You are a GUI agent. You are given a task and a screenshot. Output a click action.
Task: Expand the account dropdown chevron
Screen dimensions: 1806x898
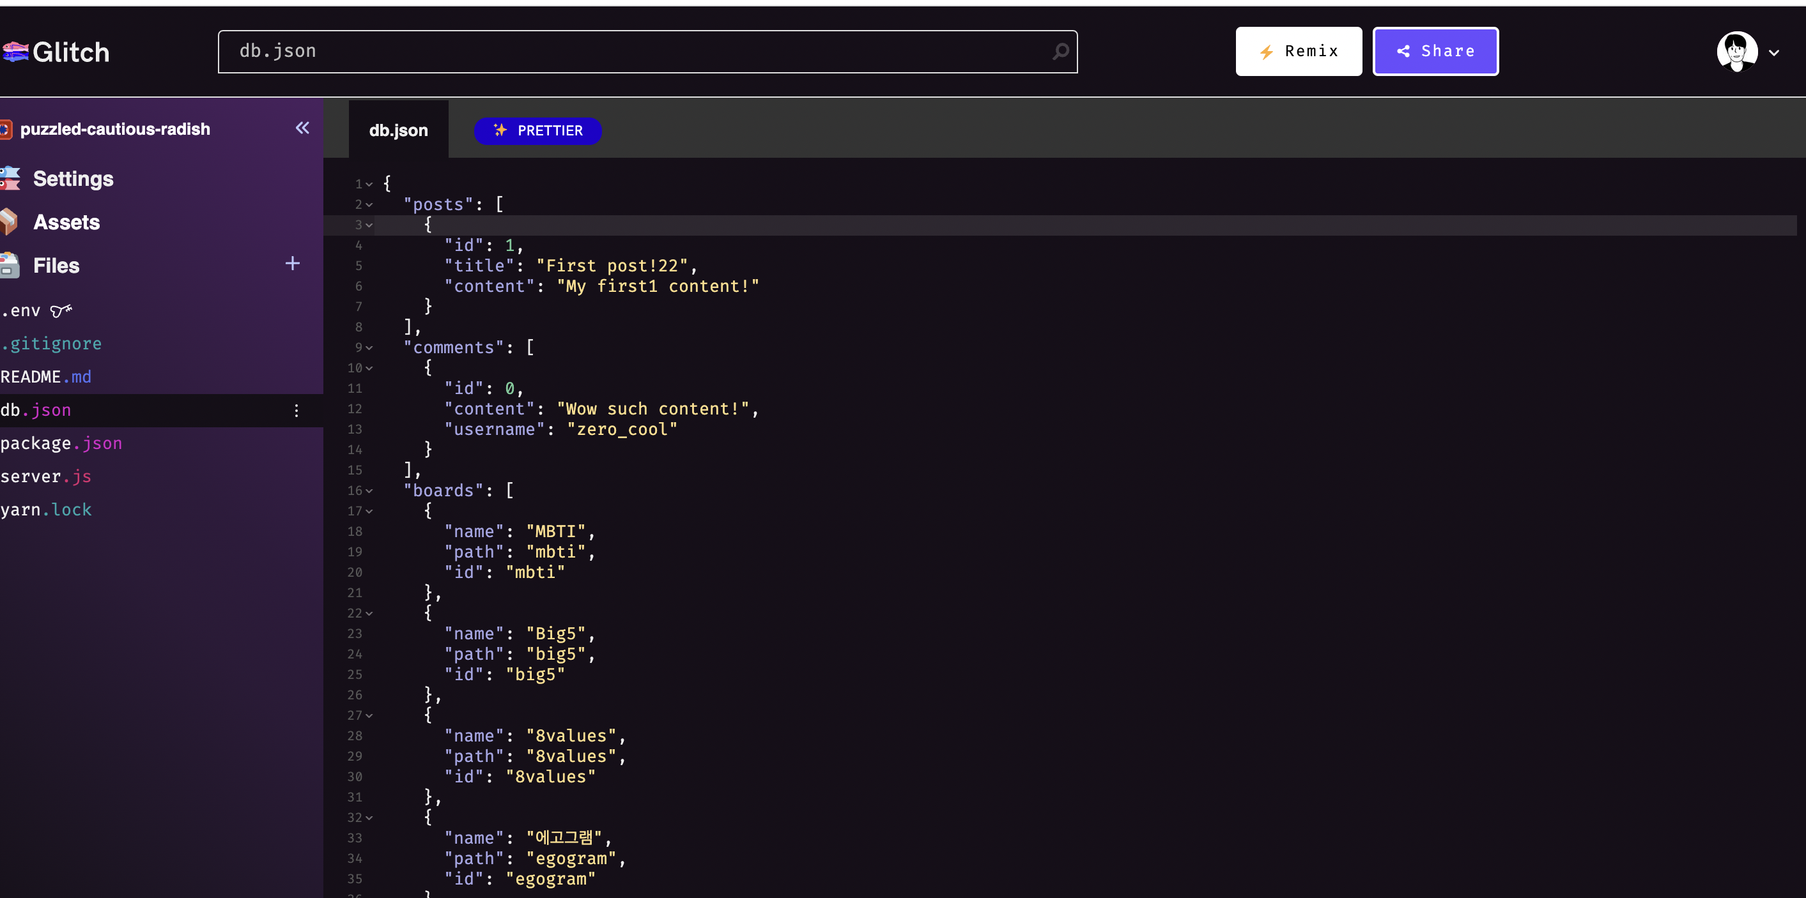[1774, 52]
